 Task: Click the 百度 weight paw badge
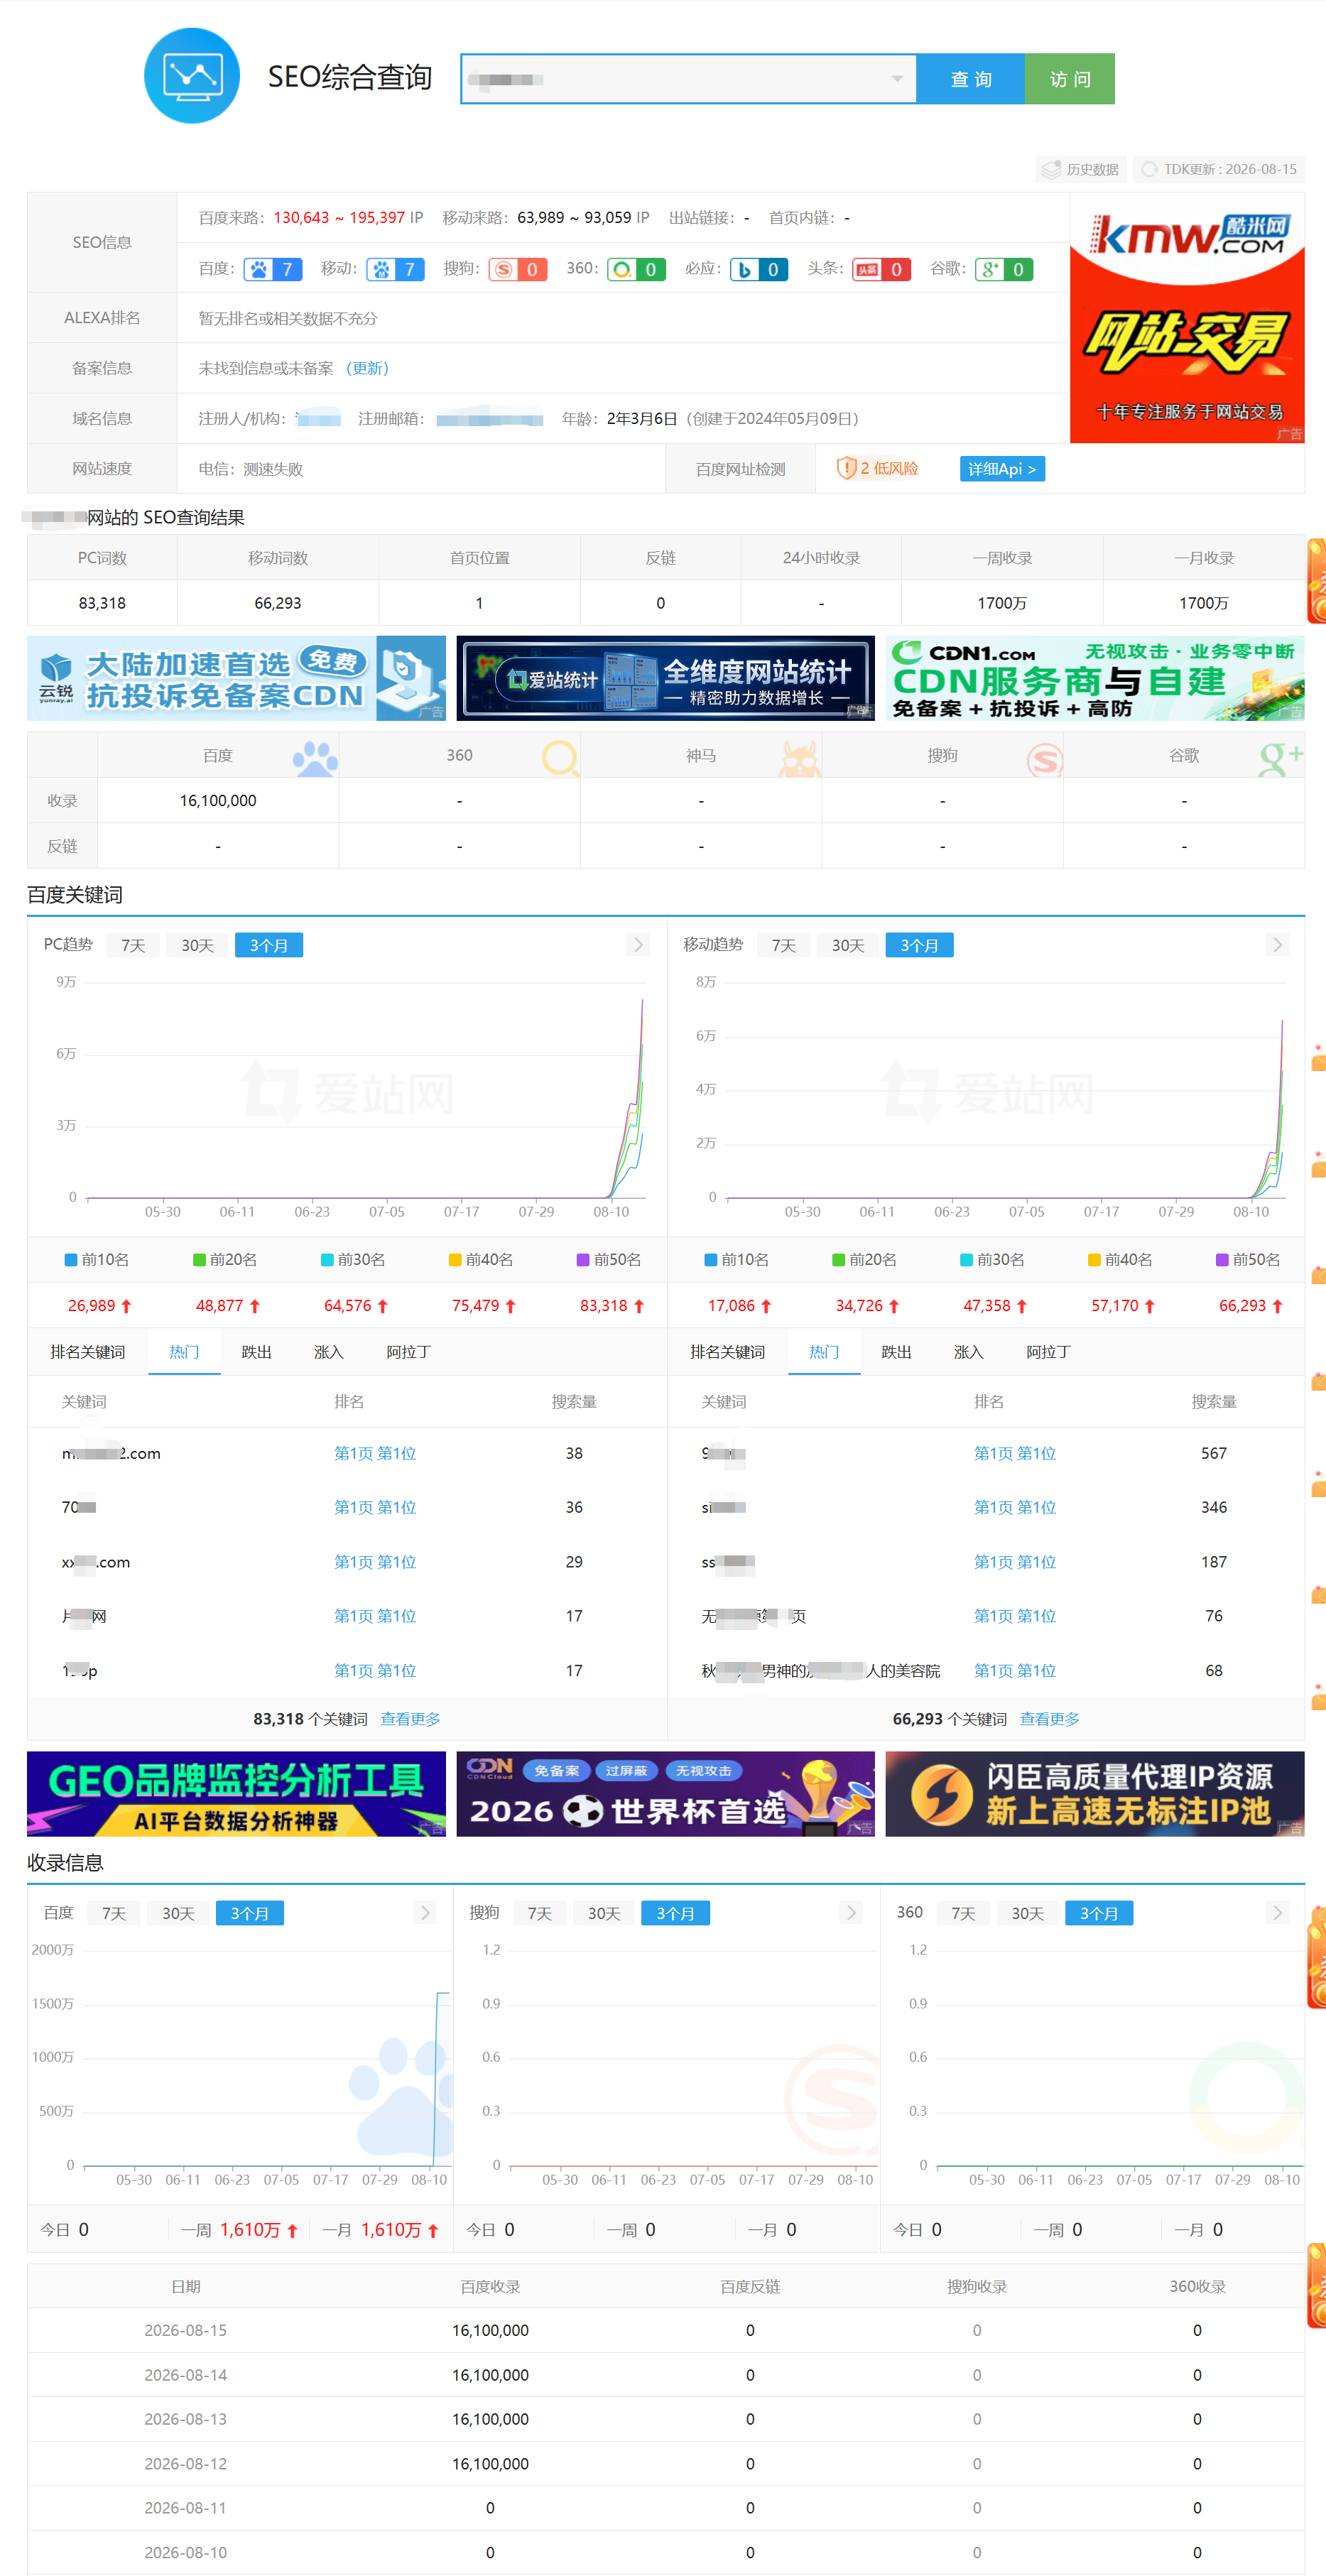tap(273, 269)
